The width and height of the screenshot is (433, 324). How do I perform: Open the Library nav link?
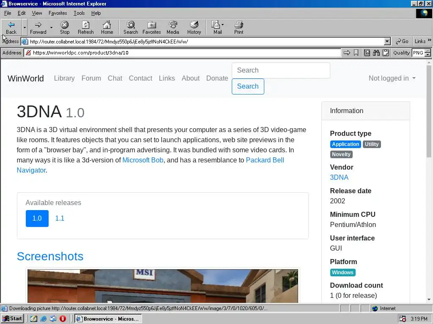[64, 78]
